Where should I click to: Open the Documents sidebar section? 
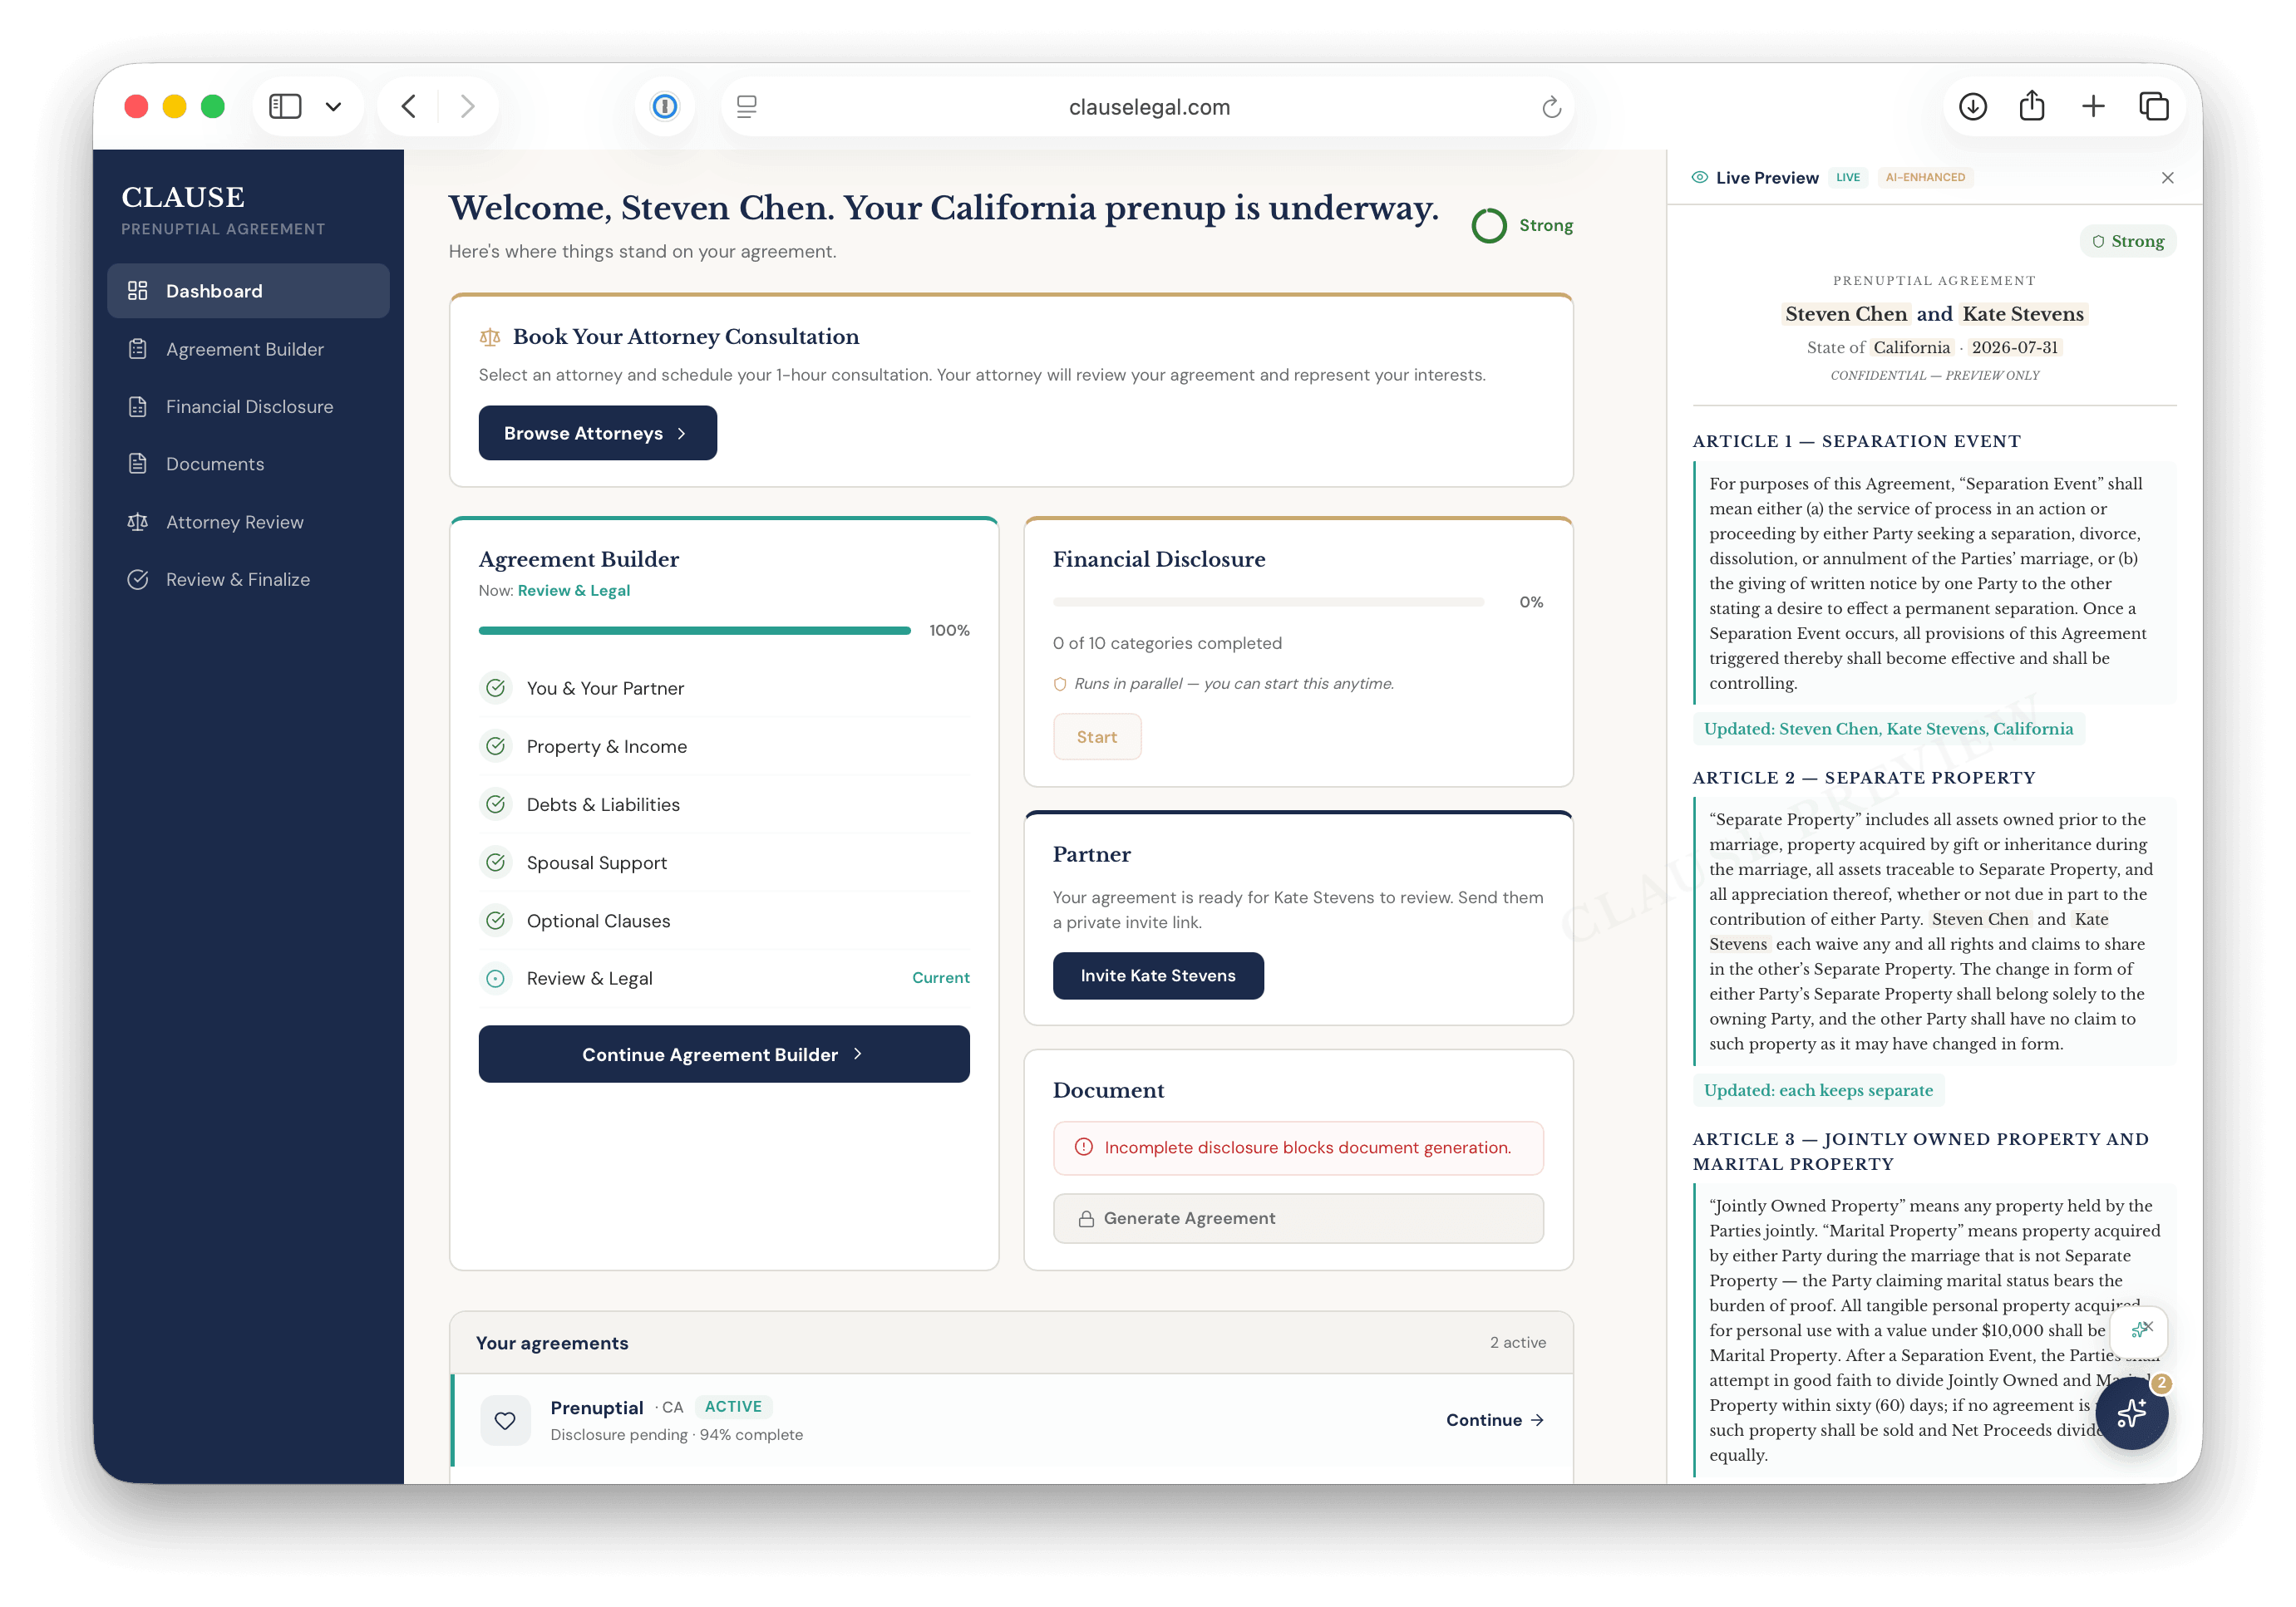(x=248, y=464)
